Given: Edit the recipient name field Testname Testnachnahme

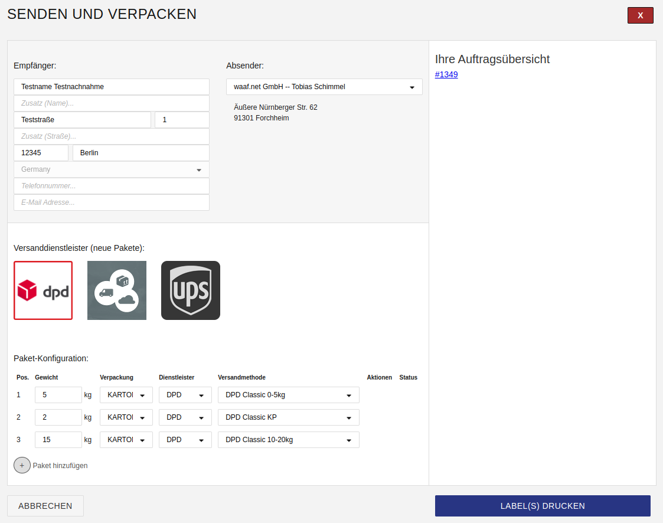Looking at the screenshot, I should pyautogui.click(x=112, y=87).
